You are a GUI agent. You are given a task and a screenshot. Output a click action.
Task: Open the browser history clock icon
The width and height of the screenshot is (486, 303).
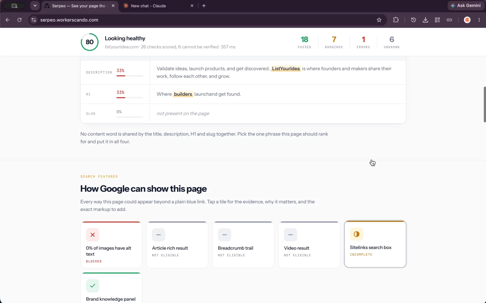(413, 20)
